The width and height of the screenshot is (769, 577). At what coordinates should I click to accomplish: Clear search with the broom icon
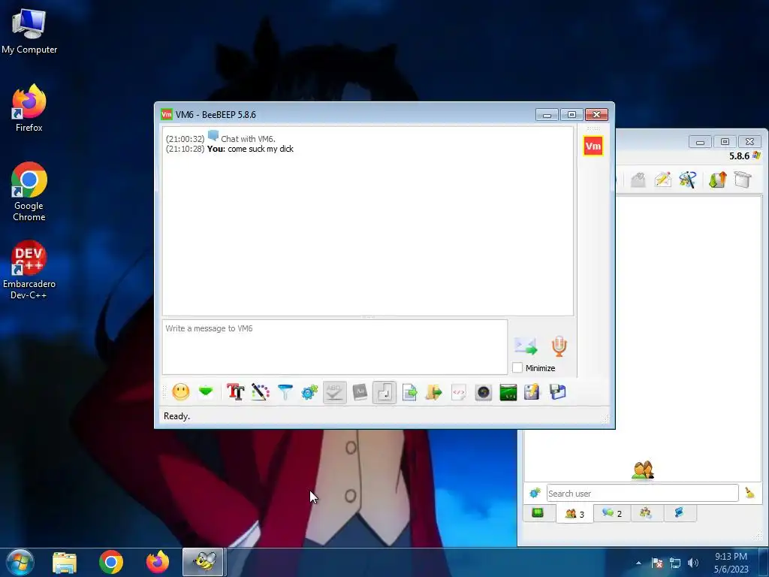pos(749,493)
